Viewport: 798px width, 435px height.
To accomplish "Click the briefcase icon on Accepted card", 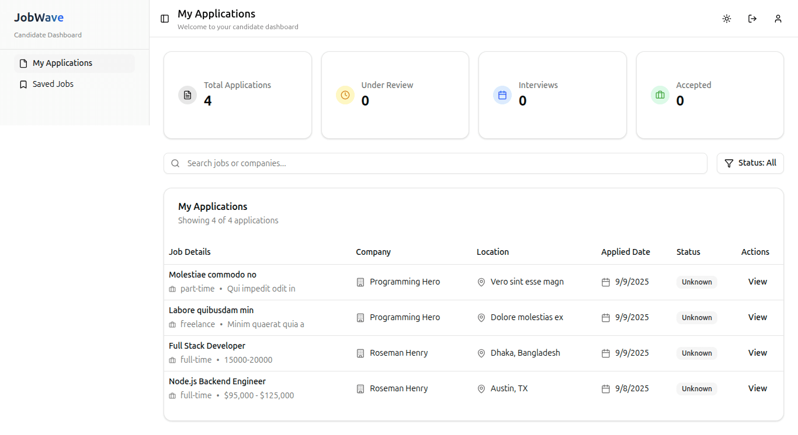I will (660, 94).
